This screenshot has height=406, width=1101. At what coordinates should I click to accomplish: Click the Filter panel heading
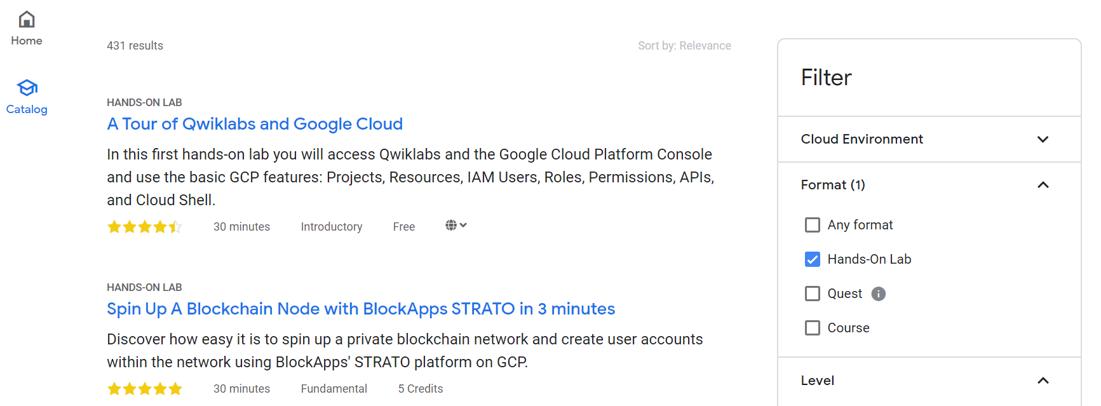(826, 78)
